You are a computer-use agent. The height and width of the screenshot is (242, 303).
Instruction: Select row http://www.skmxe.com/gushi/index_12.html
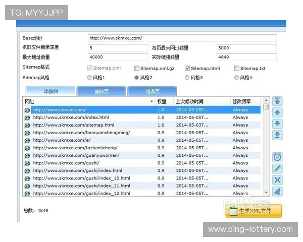coord(142,194)
